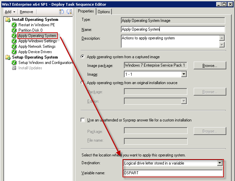Choose apply OS from a captured image

coord(83,57)
